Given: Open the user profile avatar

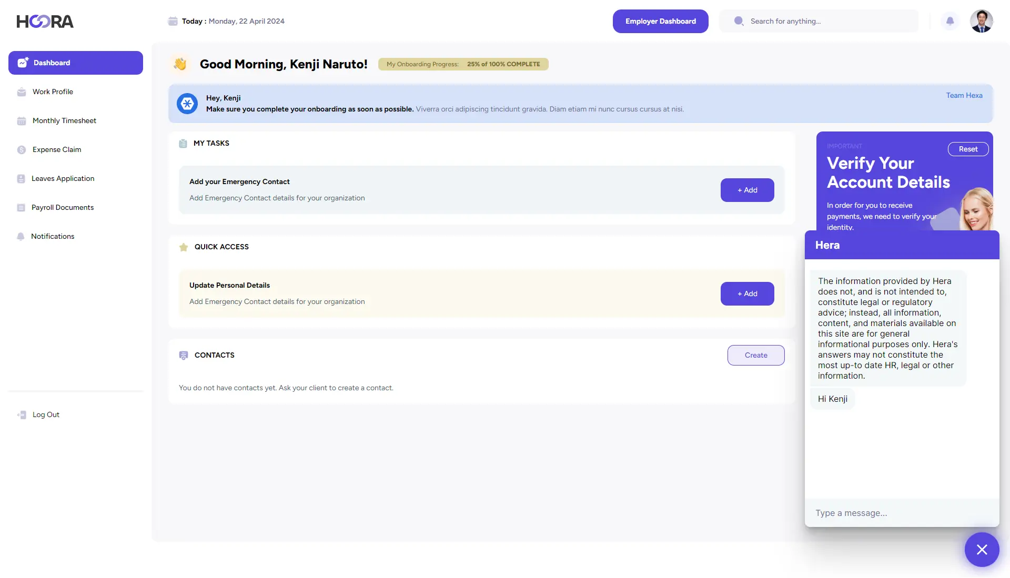Looking at the screenshot, I should 981,21.
